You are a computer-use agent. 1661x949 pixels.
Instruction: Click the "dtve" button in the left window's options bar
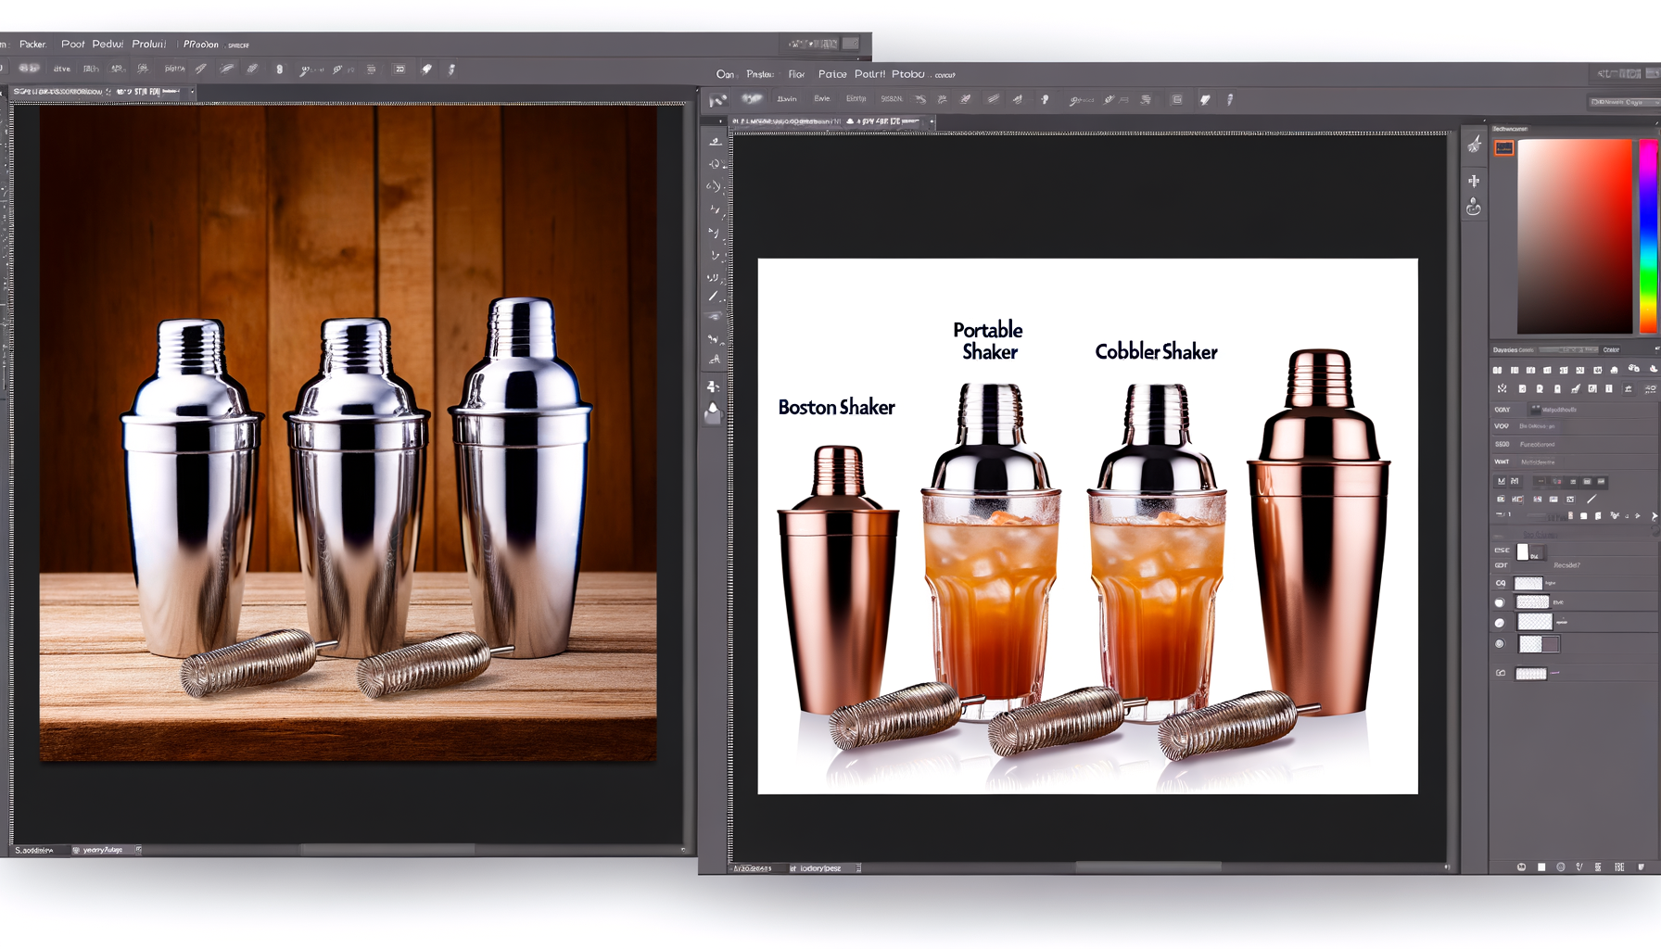point(62,69)
